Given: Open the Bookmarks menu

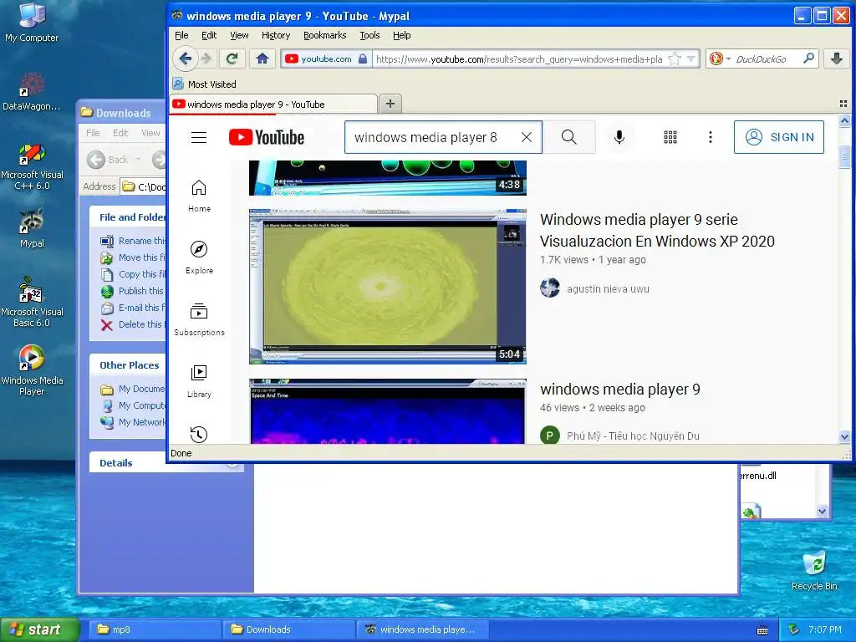Looking at the screenshot, I should pyautogui.click(x=325, y=35).
